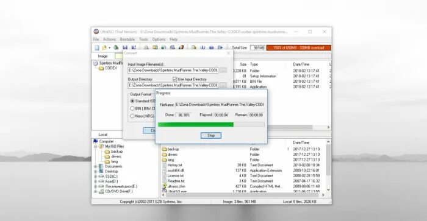
Task: Select the Nero (.NRG) radio button
Action: click(132, 116)
